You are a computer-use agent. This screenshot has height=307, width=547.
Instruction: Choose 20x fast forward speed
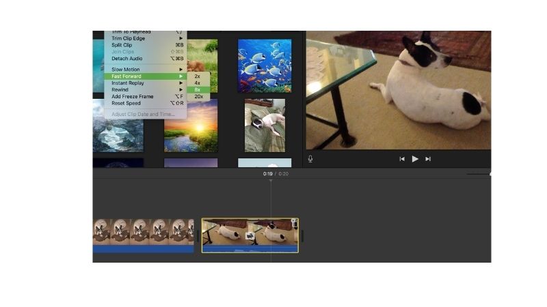tap(198, 96)
